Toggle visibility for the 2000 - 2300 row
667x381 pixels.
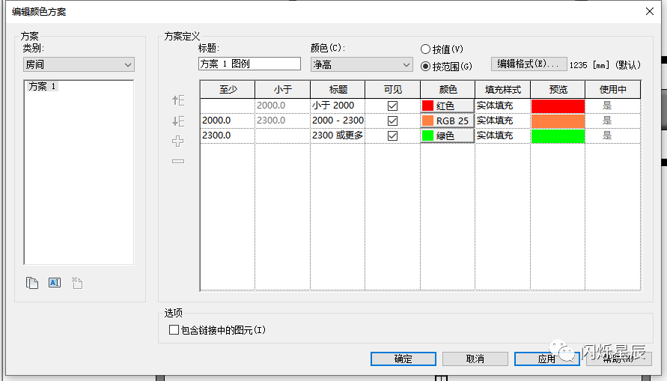[x=392, y=121]
